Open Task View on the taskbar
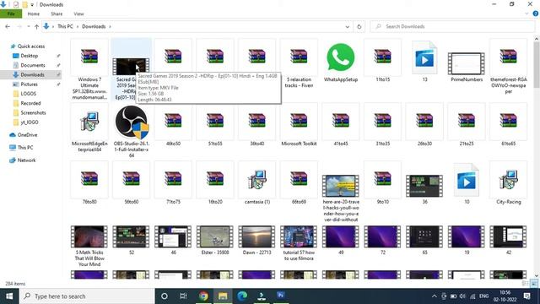540x304 pixels. 183,296
